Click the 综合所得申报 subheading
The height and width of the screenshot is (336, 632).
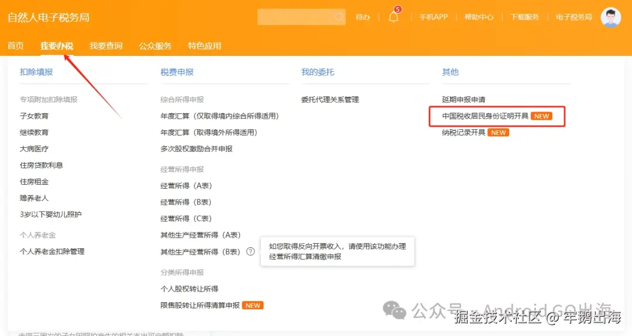click(x=182, y=100)
